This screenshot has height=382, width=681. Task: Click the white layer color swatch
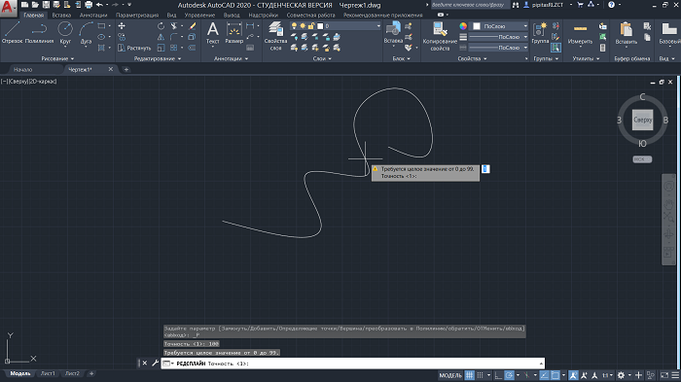tap(320, 26)
